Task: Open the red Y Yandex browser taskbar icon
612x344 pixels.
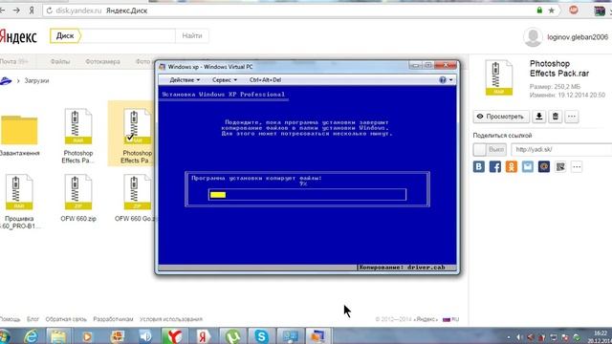Action: point(174,335)
